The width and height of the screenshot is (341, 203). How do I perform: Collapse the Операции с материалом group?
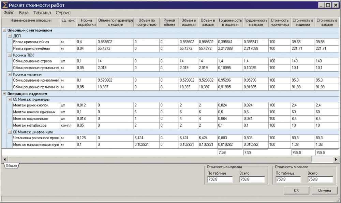tap(4, 30)
